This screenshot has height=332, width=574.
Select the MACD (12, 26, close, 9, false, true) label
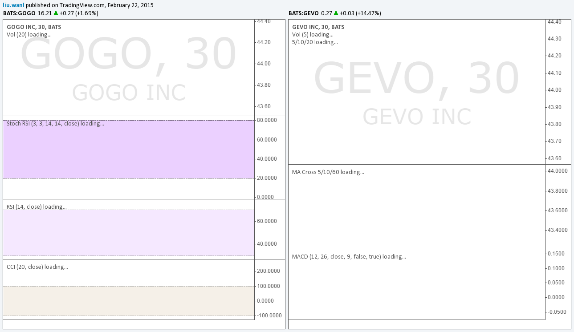coord(349,257)
